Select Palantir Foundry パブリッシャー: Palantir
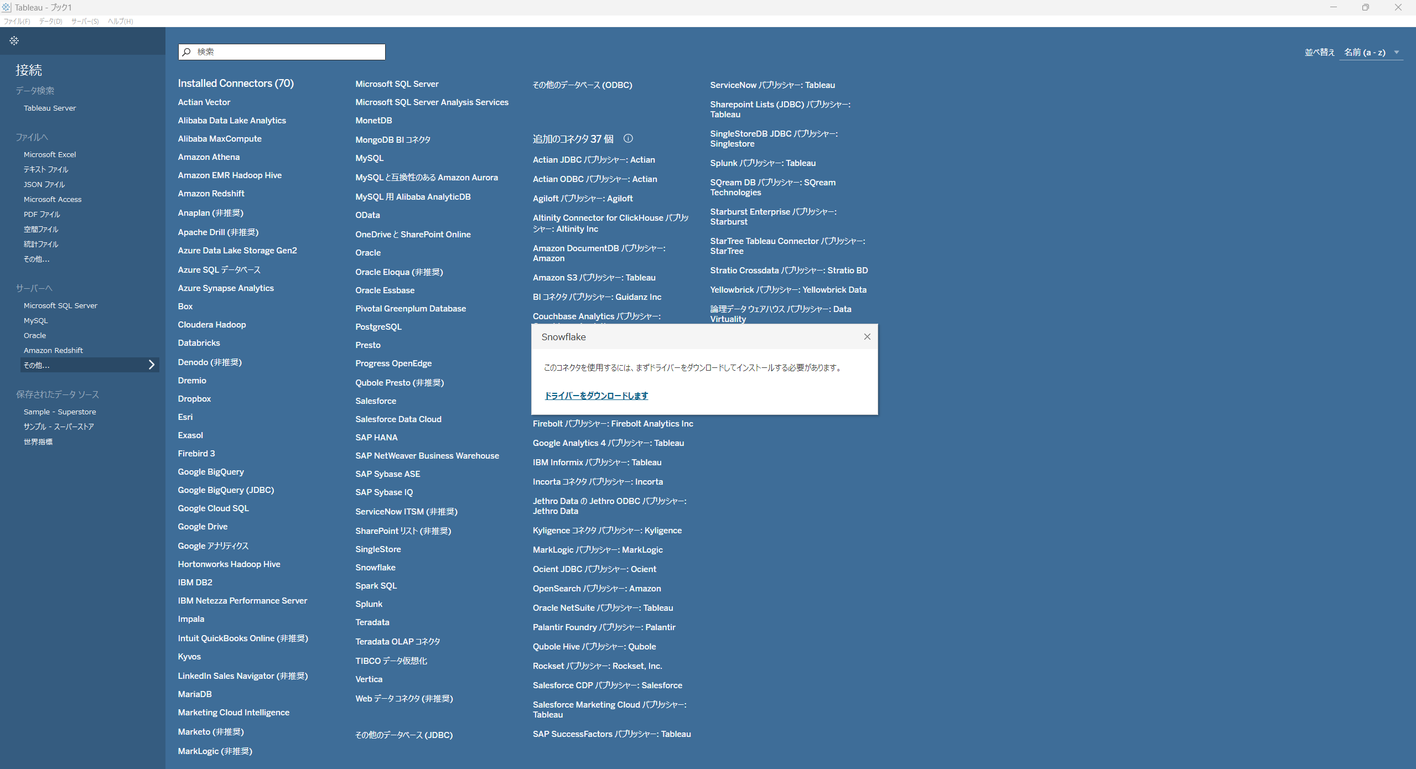 tap(604, 627)
